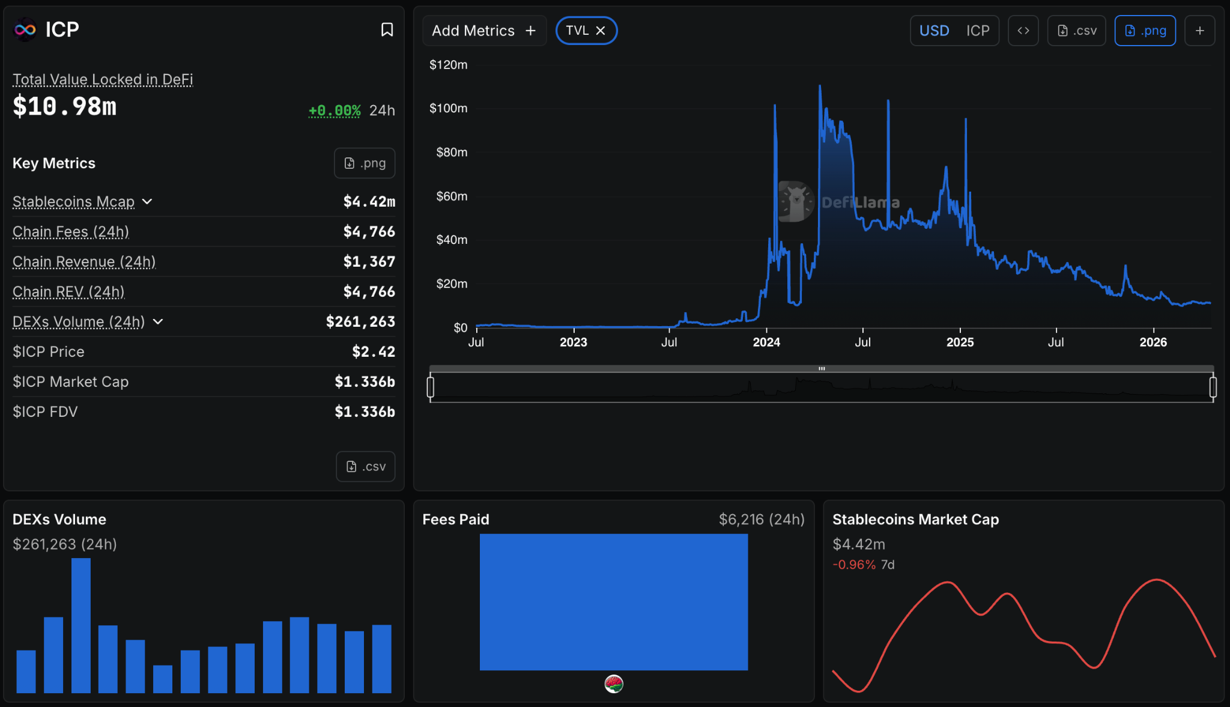Click right handle of chart range slider
The image size is (1230, 707).
tap(1213, 387)
